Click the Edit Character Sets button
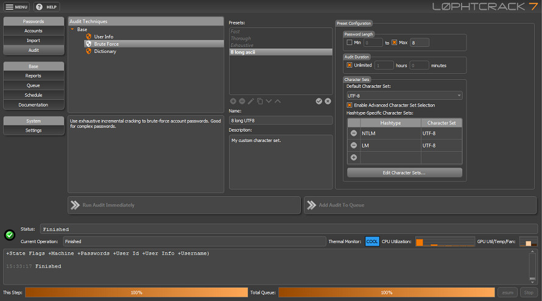Screen dimensions: 542x301 tap(404, 173)
